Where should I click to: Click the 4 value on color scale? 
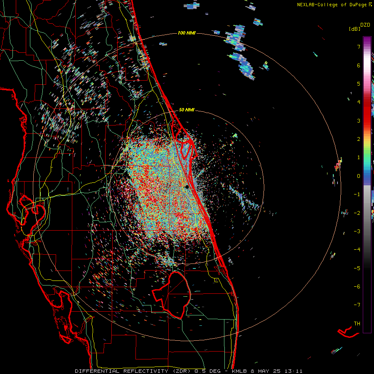pos(359,102)
